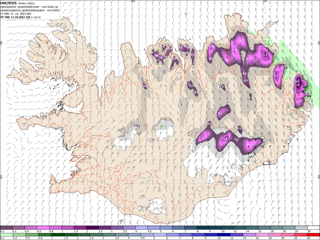
Task: Click the snow legend swatch between 1.5 and 2
Action: (x=80, y=228)
